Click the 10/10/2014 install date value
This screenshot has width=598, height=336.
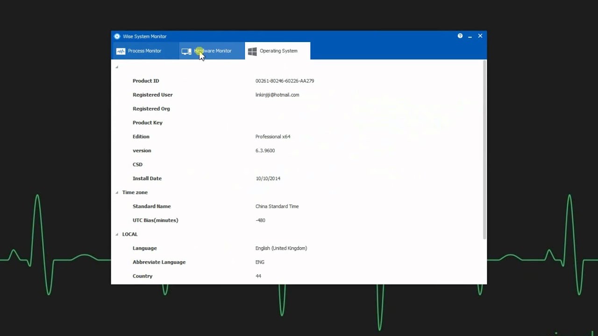click(268, 178)
